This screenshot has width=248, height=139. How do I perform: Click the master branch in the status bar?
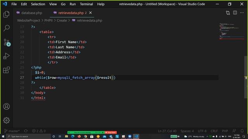12,131
